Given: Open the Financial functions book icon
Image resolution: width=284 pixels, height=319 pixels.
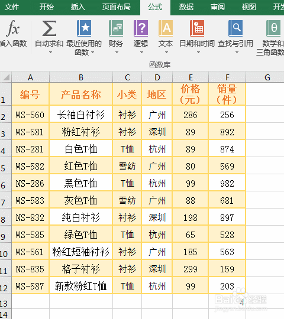Looking at the screenshot, I should (116, 28).
